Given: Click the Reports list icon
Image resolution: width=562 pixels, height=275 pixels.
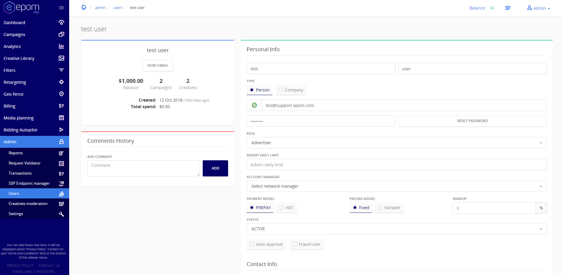Looking at the screenshot, I should [61, 153].
